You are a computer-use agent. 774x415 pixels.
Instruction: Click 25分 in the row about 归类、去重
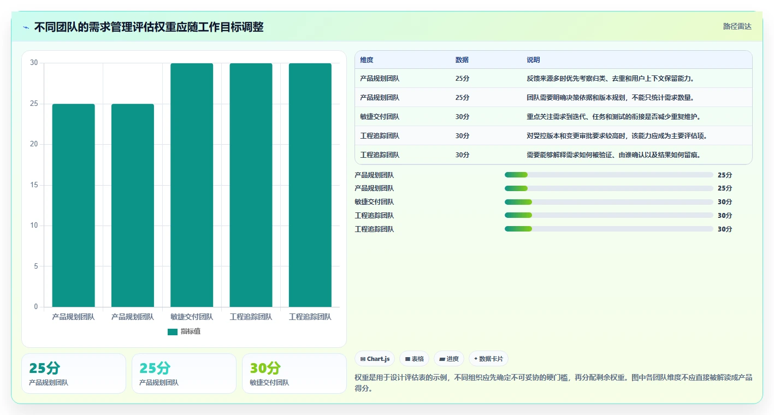pyautogui.click(x=462, y=79)
